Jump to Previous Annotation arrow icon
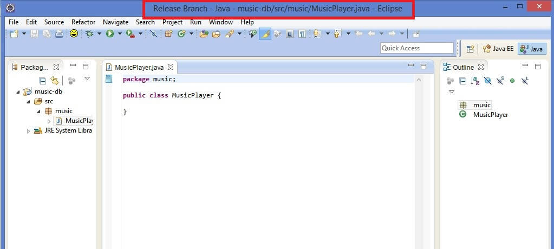554x249 pixels. pyautogui.click(x=337, y=34)
